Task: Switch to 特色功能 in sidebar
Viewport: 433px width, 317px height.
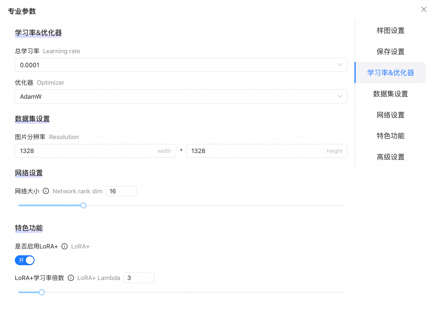Action: click(390, 136)
